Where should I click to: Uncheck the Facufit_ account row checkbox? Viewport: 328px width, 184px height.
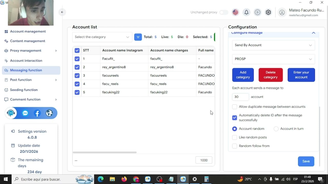point(77,59)
